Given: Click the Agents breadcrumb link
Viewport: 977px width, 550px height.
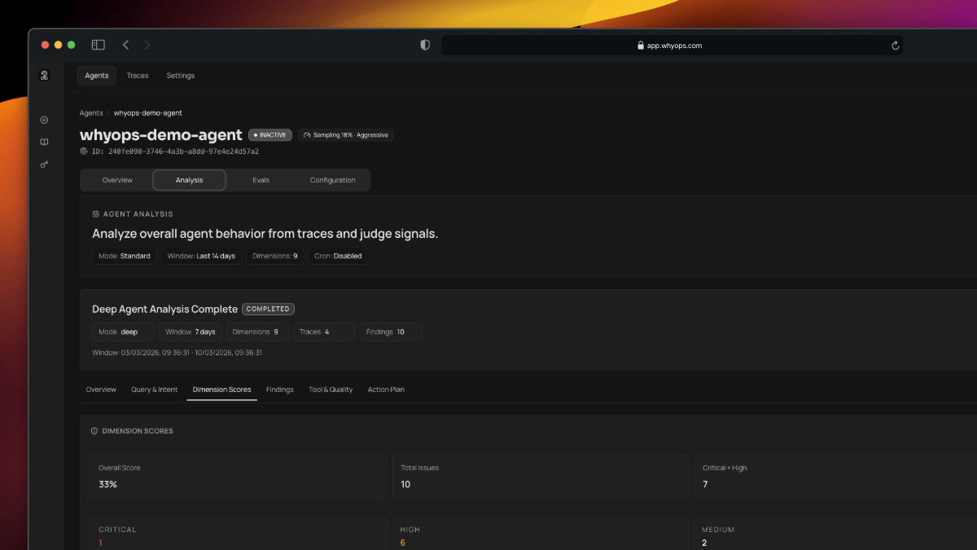Looking at the screenshot, I should pyautogui.click(x=91, y=113).
